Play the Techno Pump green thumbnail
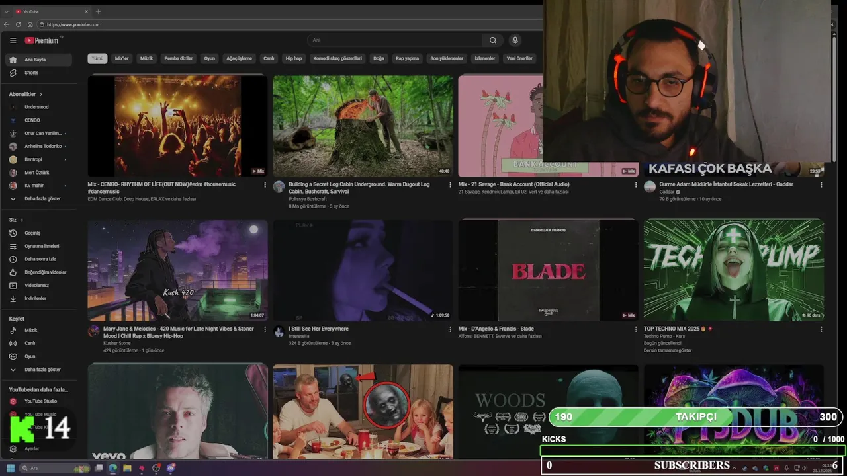 pos(734,270)
